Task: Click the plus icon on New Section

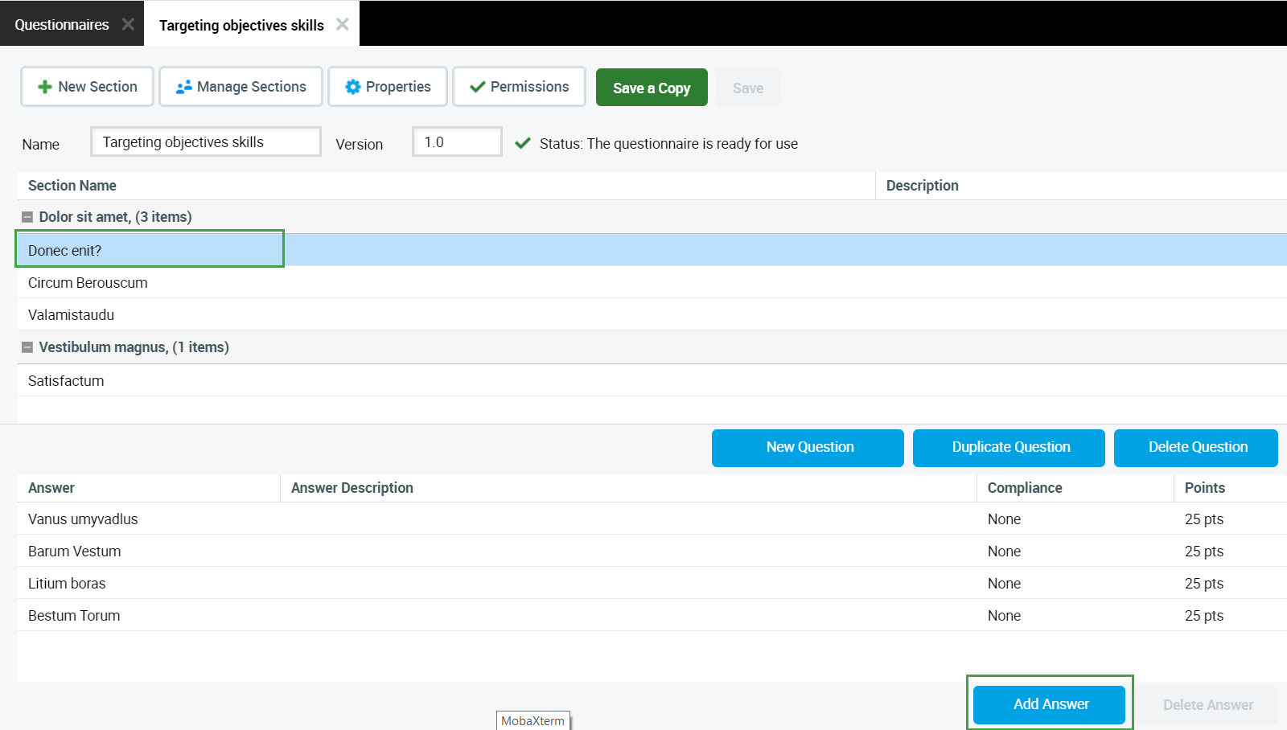Action: pyautogui.click(x=45, y=87)
